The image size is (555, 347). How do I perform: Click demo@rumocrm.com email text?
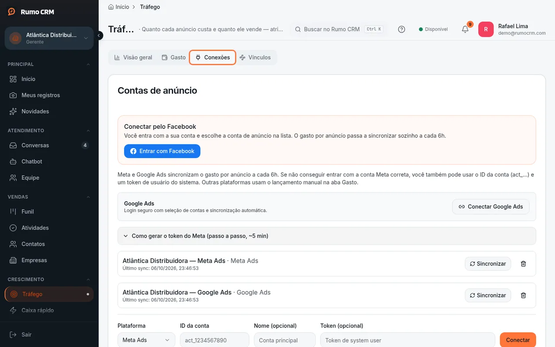click(522, 33)
